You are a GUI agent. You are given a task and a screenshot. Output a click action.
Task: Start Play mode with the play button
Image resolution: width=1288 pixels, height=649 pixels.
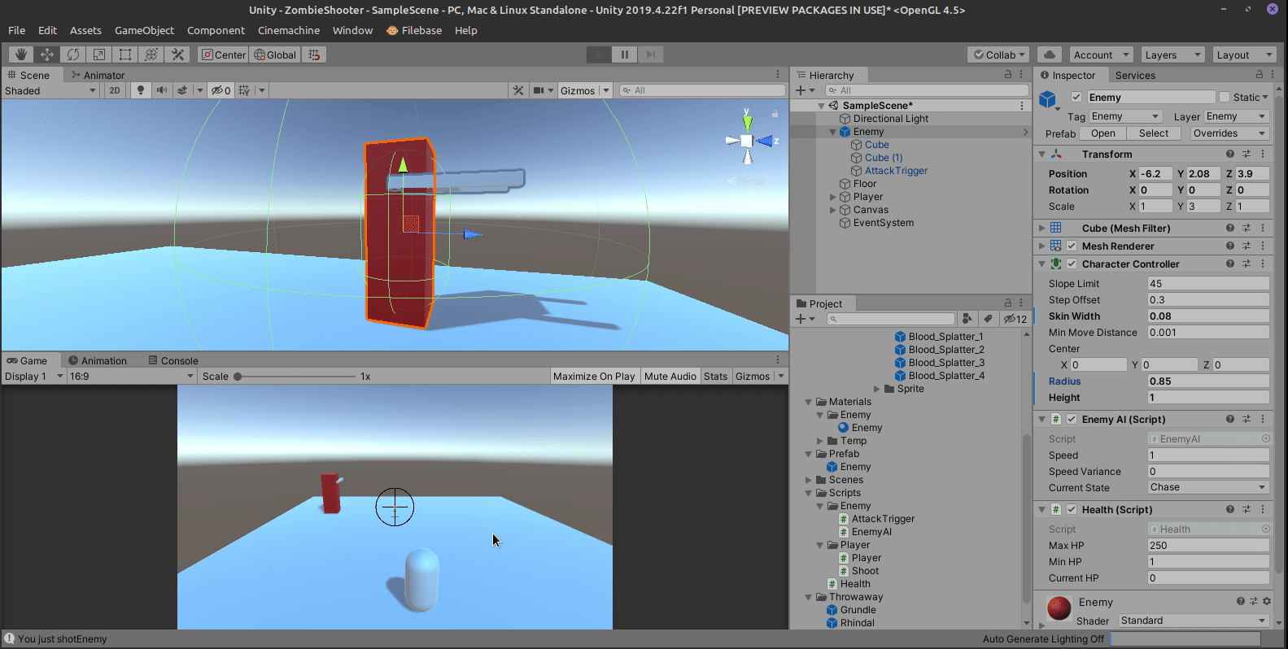point(599,54)
